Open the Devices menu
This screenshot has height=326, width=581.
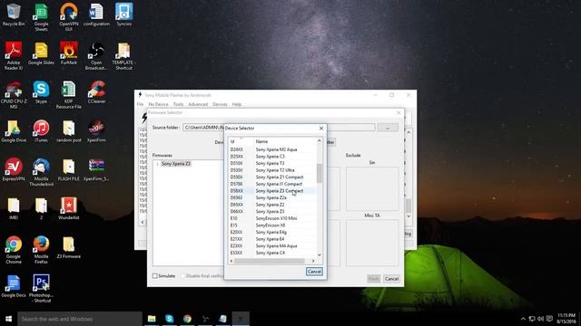point(220,104)
